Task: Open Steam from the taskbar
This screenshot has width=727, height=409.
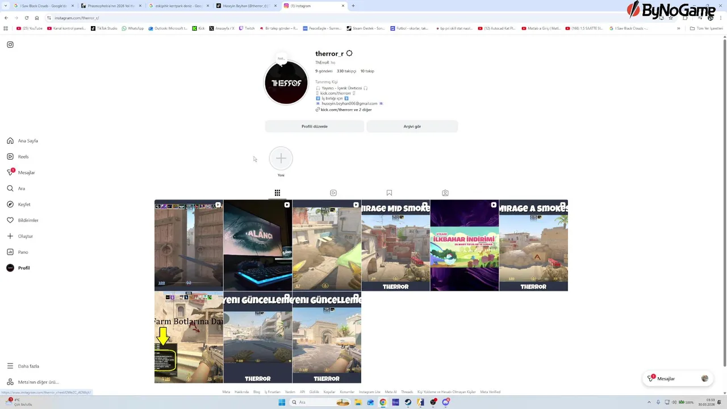Action: coord(408,402)
